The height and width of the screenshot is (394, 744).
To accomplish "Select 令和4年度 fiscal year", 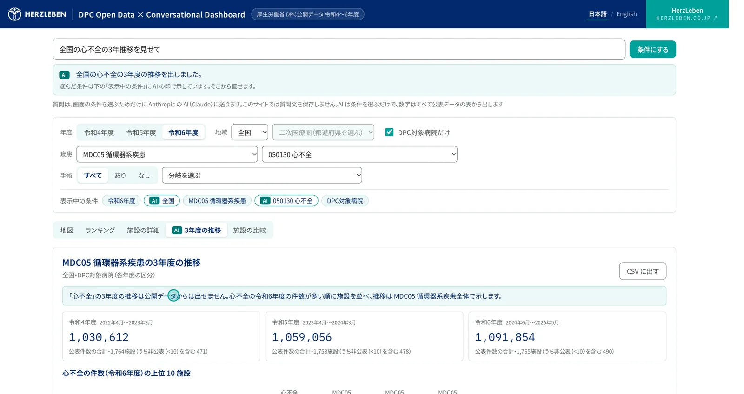I will 99,132.
